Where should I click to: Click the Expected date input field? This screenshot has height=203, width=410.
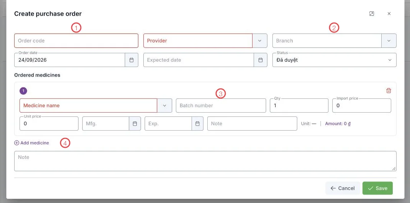point(199,60)
